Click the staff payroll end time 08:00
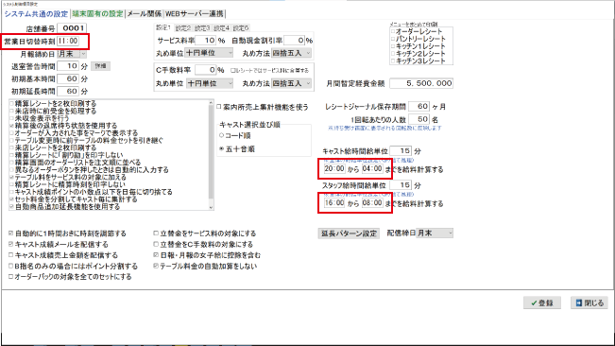The height and width of the screenshot is (346, 615). [372, 203]
